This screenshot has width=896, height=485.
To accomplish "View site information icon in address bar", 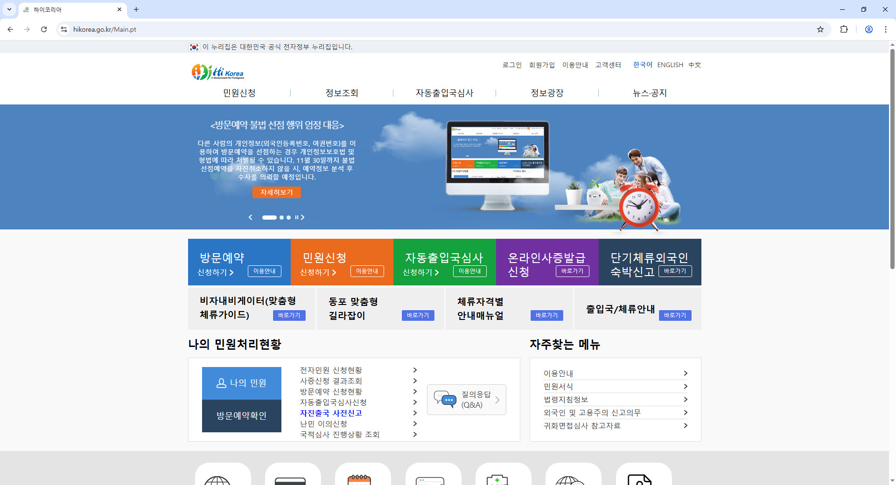I will click(64, 29).
